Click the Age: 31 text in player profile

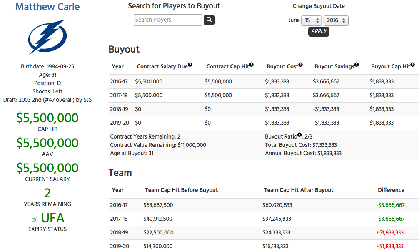click(47, 75)
